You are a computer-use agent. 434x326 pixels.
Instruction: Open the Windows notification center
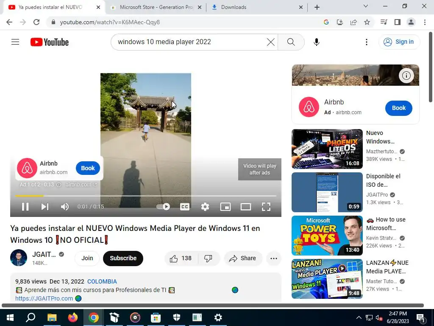click(421, 318)
